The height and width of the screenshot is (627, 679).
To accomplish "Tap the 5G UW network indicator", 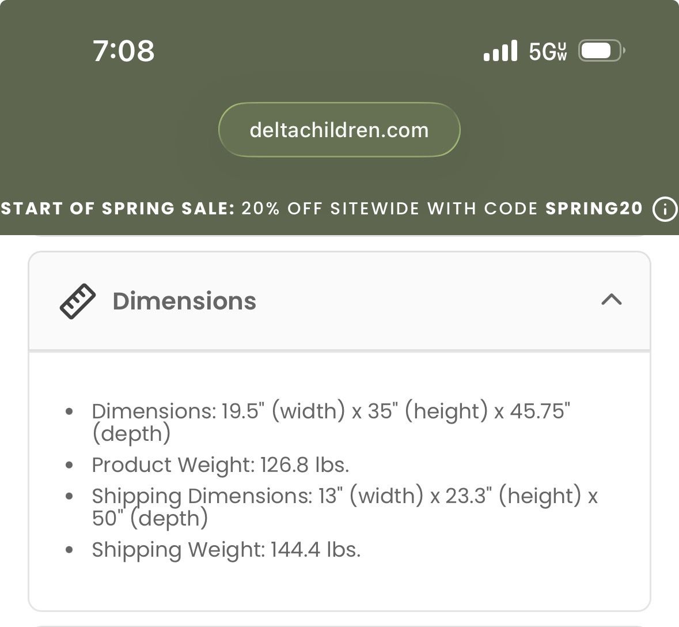I will (548, 51).
